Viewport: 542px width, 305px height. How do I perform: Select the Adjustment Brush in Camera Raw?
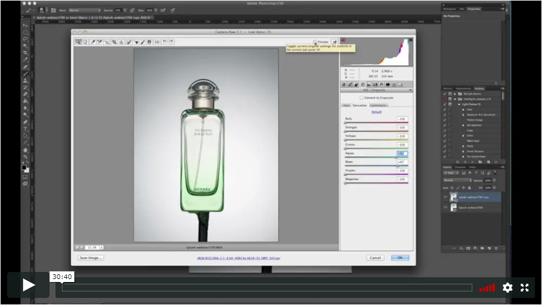point(143,42)
